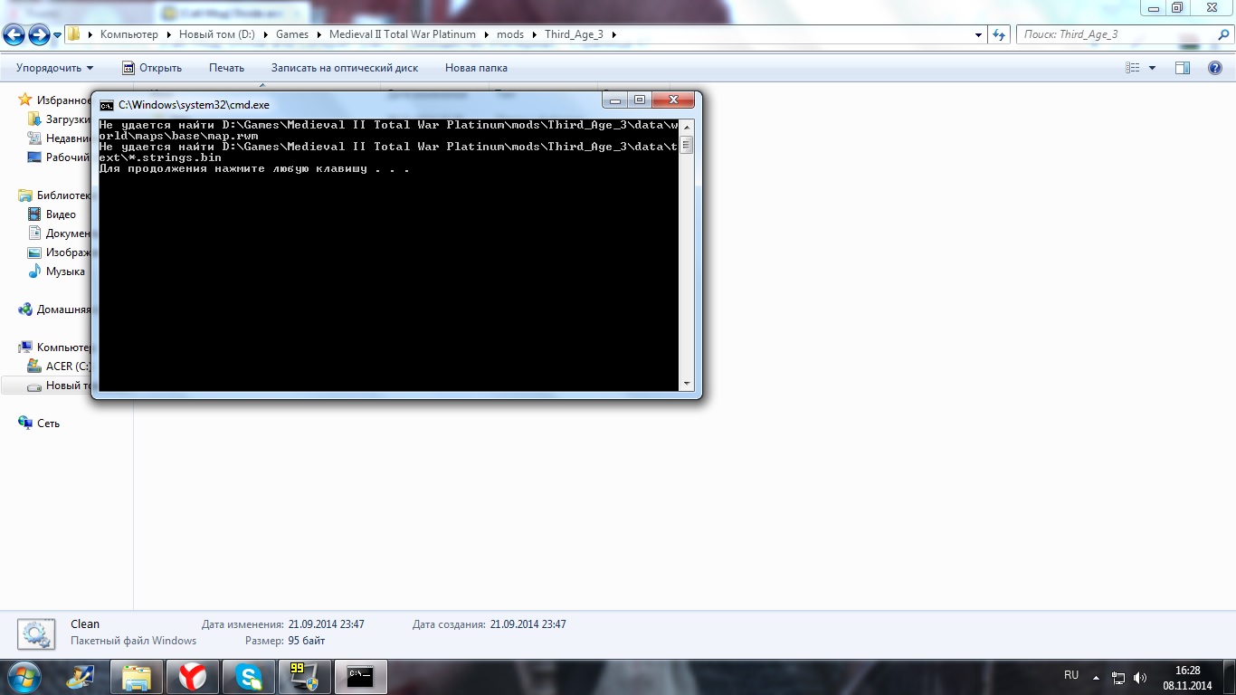The image size is (1236, 695).
Task: Click the Clean batch file icon in details pane
Action: (36, 633)
